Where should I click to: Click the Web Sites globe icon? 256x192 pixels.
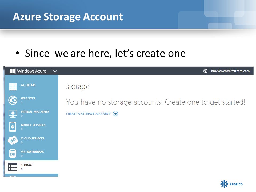(13, 100)
